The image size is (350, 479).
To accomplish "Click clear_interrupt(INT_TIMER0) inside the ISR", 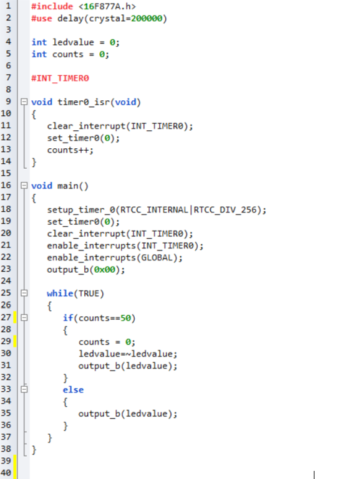I will point(120,126).
